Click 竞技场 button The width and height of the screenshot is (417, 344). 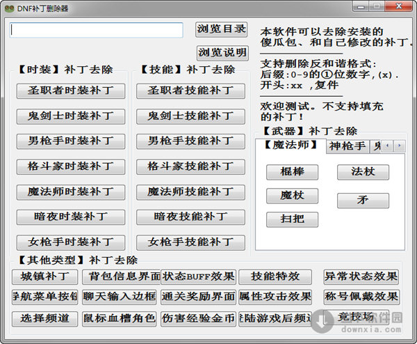click(356, 318)
